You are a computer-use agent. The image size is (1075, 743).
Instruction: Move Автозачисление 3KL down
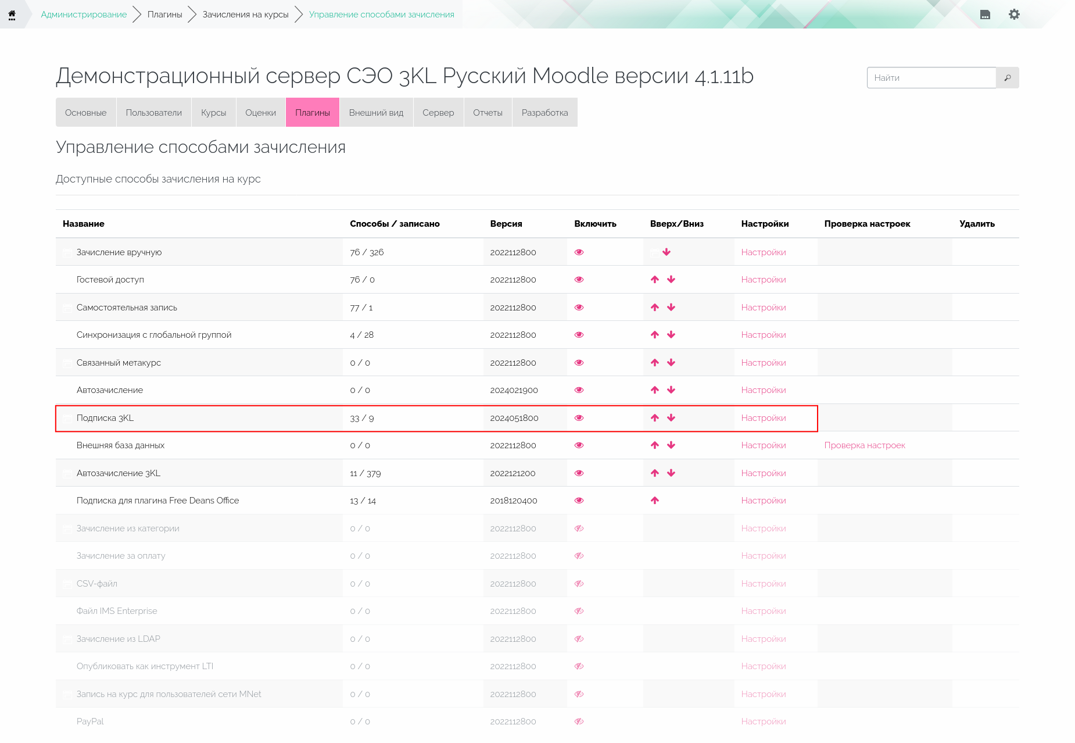coord(671,473)
